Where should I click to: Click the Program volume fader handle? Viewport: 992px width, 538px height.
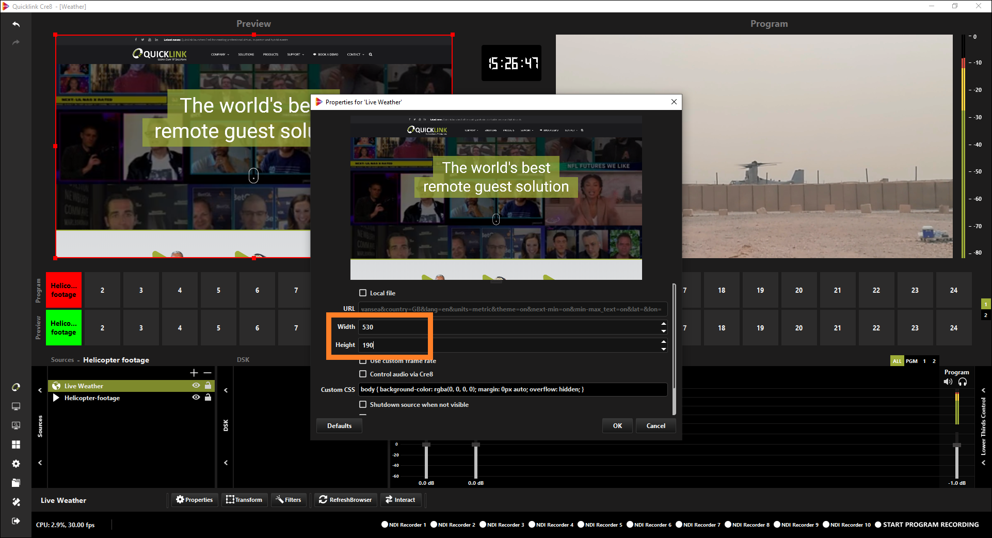(957, 445)
